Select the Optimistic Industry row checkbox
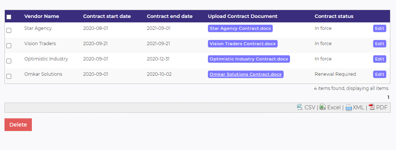The image size is (396, 150). 9,61
